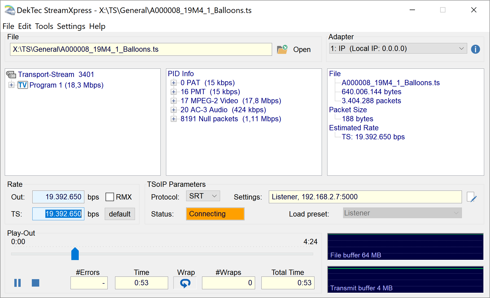The height and width of the screenshot is (298, 490).
Task: Enable the RMX checkbox
Action: coord(110,197)
